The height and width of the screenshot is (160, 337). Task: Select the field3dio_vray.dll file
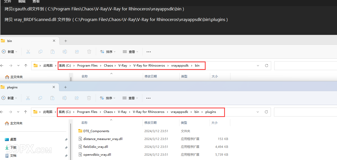pyautogui.click(x=96, y=147)
